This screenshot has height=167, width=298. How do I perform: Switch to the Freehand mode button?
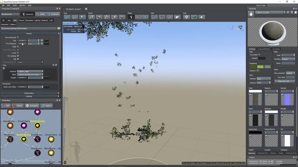pos(53,14)
